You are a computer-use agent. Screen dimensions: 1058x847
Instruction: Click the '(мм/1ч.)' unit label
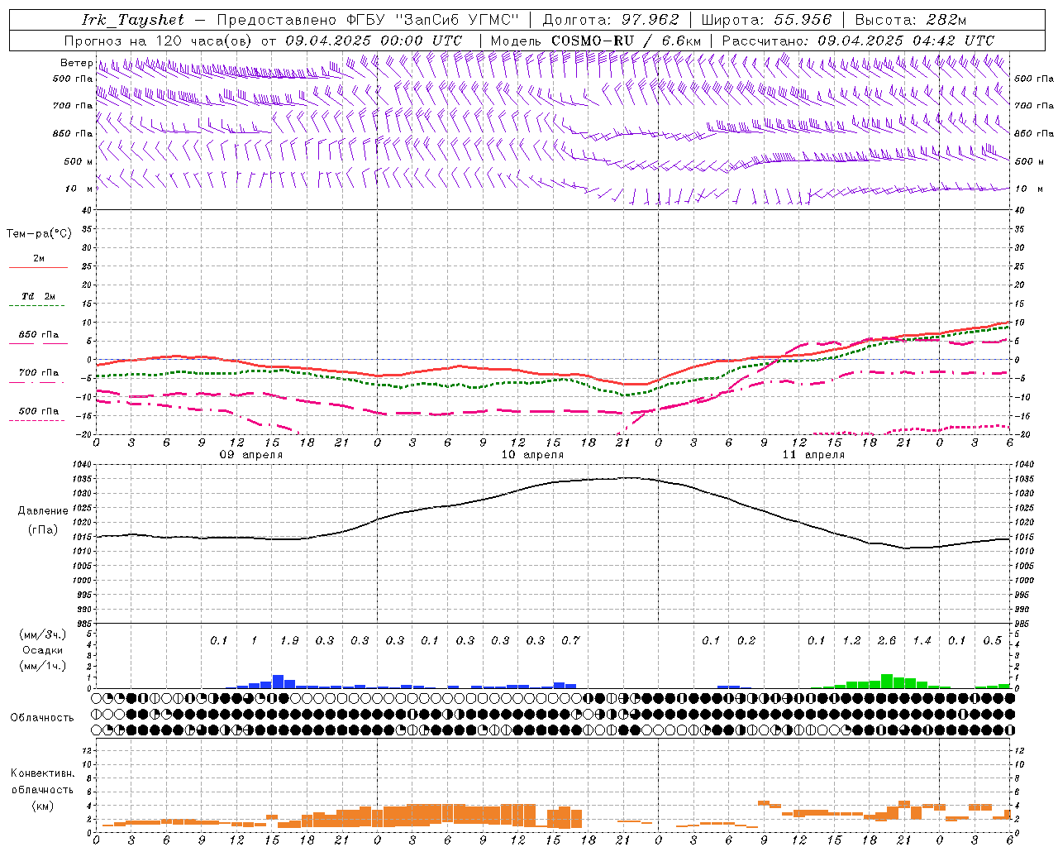coord(42,666)
